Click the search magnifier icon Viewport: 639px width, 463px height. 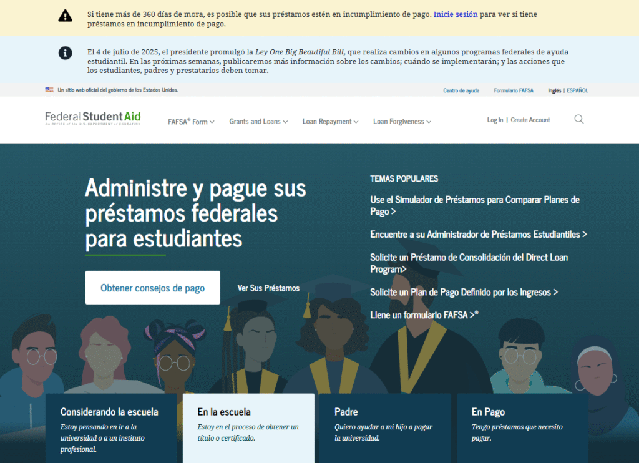point(578,119)
